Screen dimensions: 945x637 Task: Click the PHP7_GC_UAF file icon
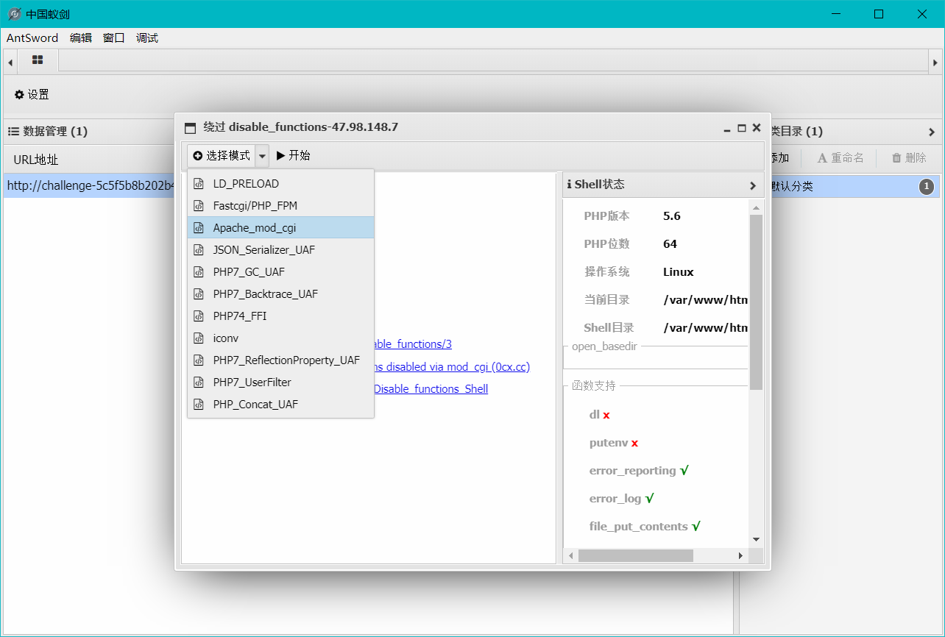[x=198, y=272]
